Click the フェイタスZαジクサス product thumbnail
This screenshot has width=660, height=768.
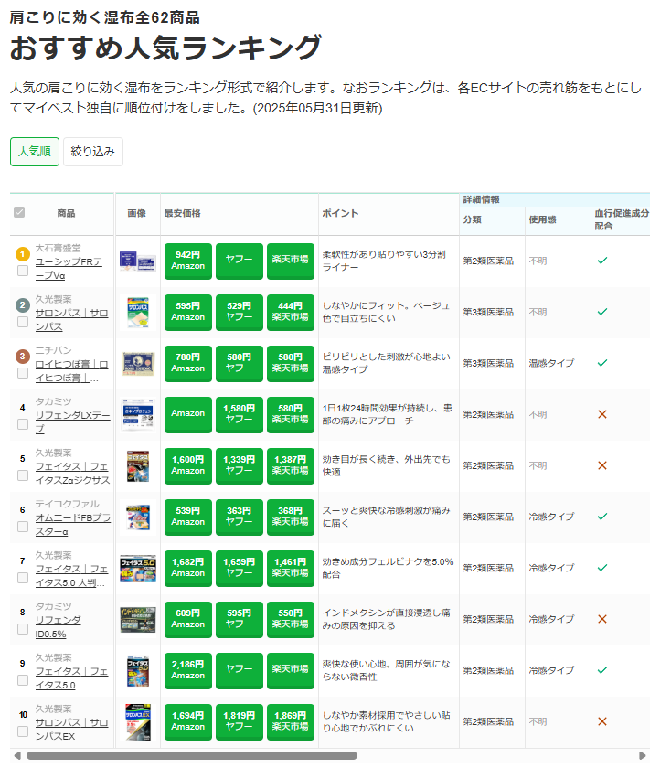[x=138, y=465]
